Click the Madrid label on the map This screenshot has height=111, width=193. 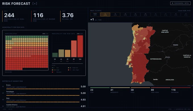tap(175, 45)
